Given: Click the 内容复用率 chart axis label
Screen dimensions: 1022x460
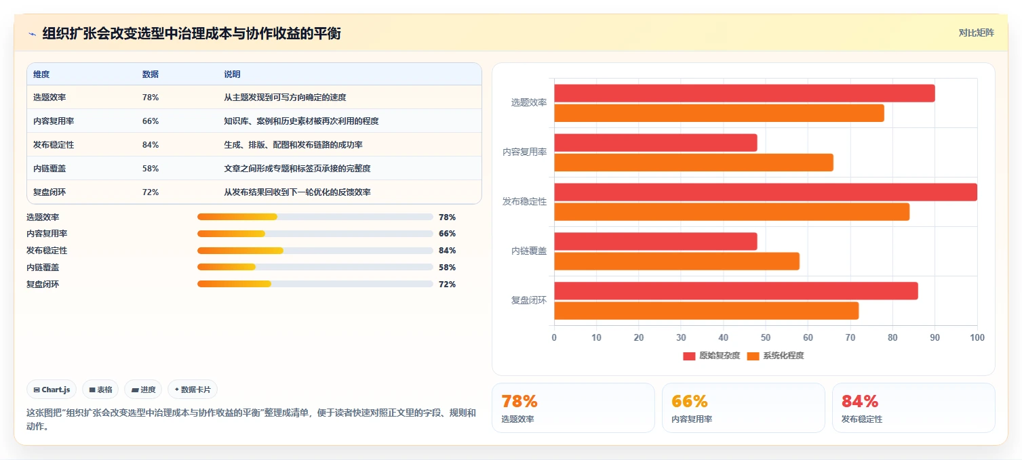Looking at the screenshot, I should pos(525,152).
